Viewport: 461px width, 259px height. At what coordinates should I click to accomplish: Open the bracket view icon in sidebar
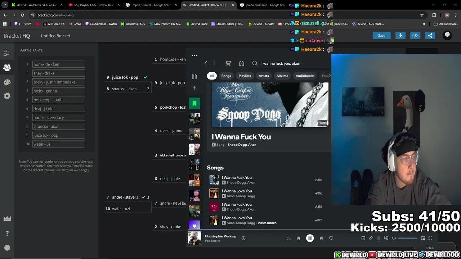point(7,53)
